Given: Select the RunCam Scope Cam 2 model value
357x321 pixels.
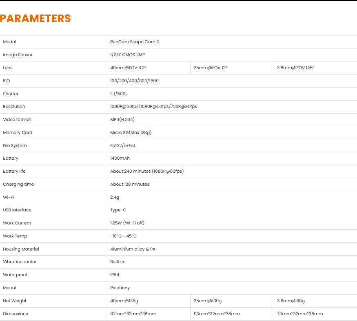Looking at the screenshot, I should [x=134, y=42].
